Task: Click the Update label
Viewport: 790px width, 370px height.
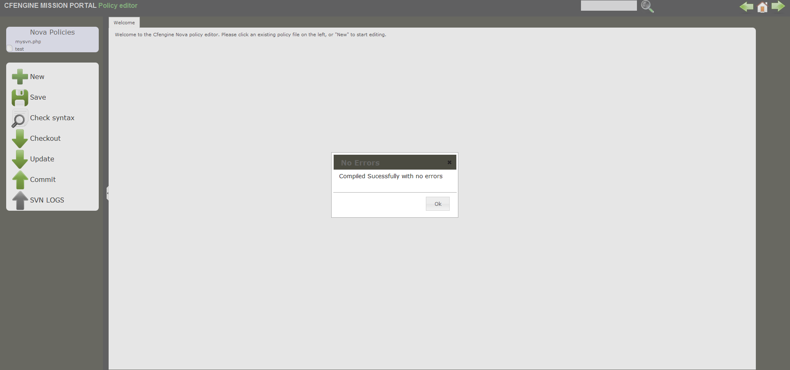Action: [42, 159]
